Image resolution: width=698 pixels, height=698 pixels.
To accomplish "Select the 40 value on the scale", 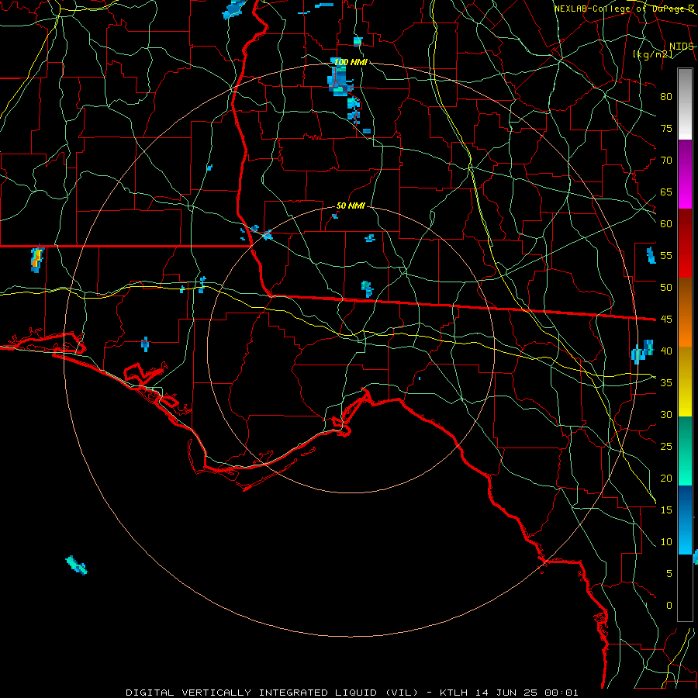I will [x=666, y=351].
